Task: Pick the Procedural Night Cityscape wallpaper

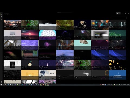Action: (47, 55)
